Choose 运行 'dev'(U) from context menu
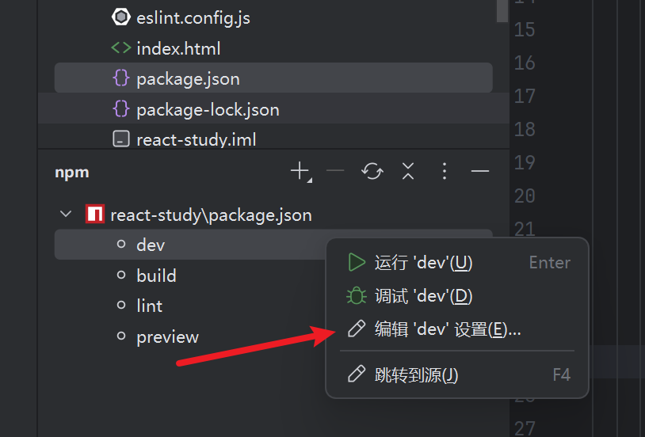The image size is (645, 437). click(x=457, y=262)
